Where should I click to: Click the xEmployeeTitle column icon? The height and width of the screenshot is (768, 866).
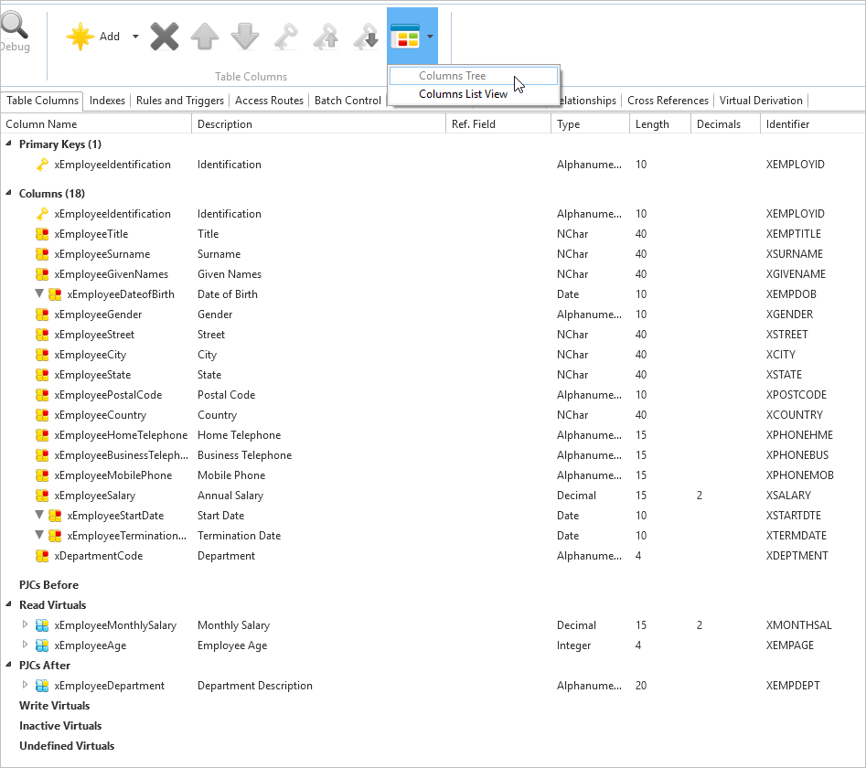42,234
